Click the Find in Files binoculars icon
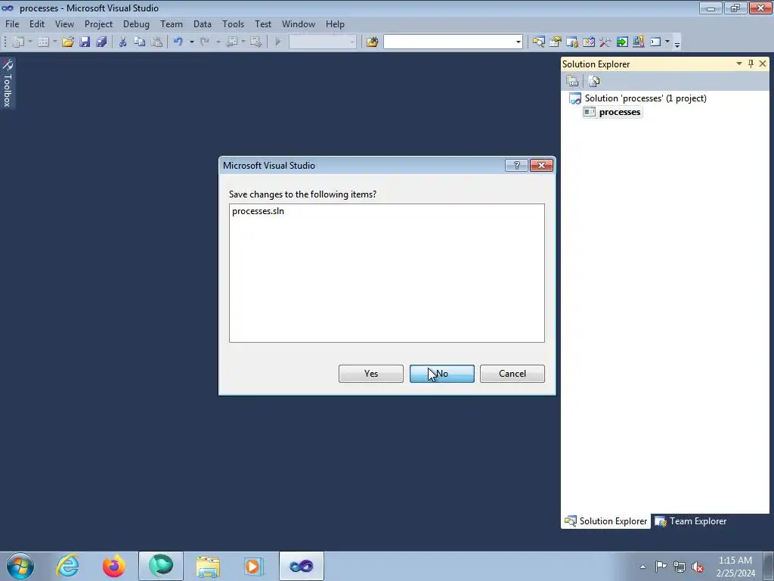The width and height of the screenshot is (774, 581). 372,42
